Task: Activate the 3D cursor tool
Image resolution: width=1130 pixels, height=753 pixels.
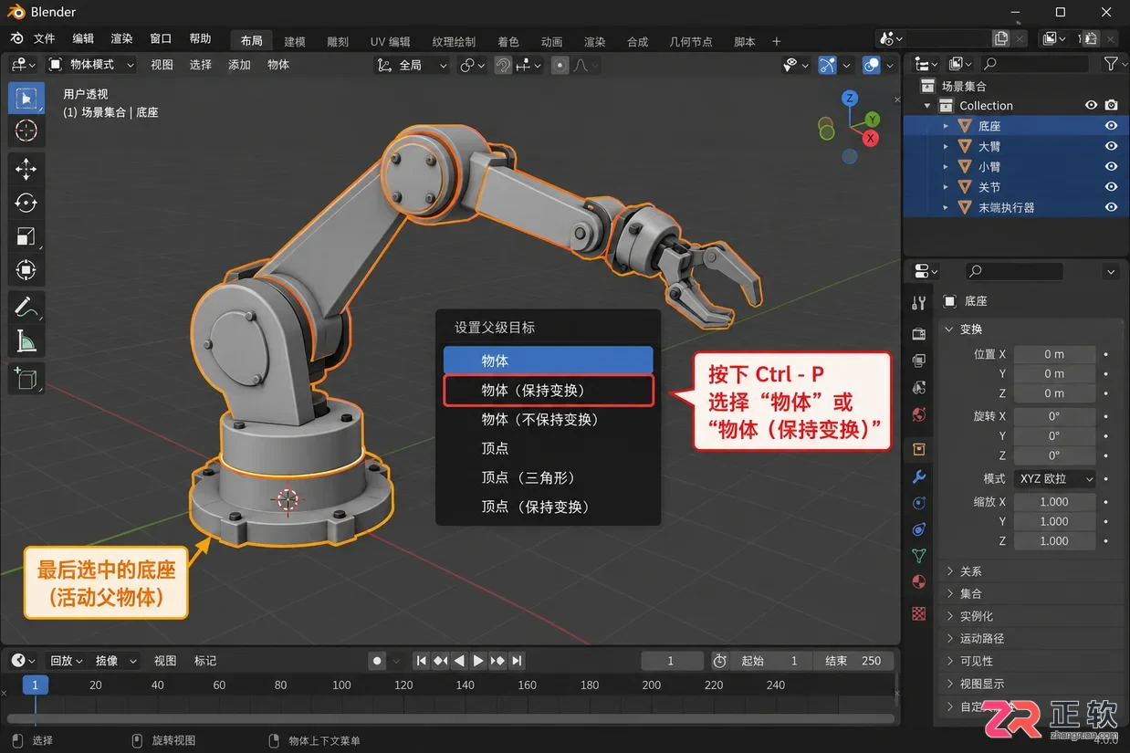Action: 26,131
